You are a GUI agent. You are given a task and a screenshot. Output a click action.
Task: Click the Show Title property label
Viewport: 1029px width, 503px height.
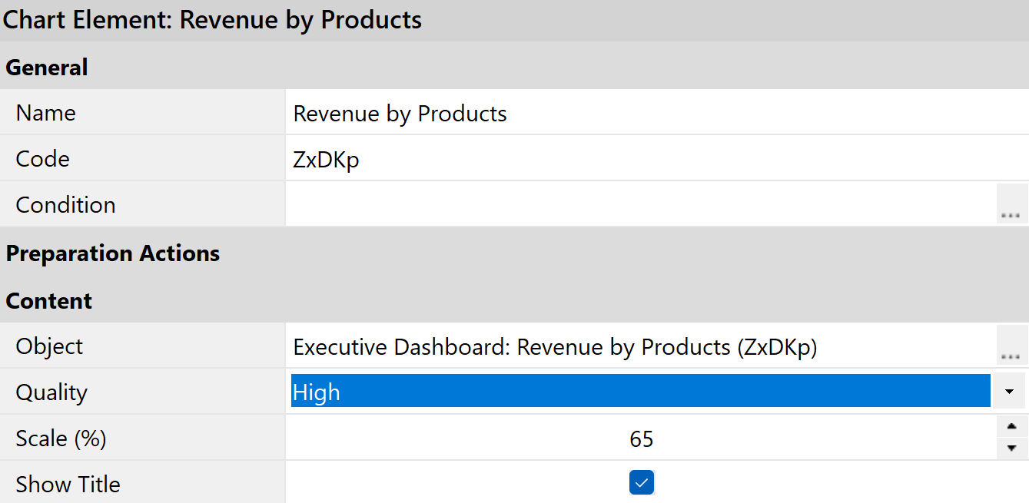68,485
